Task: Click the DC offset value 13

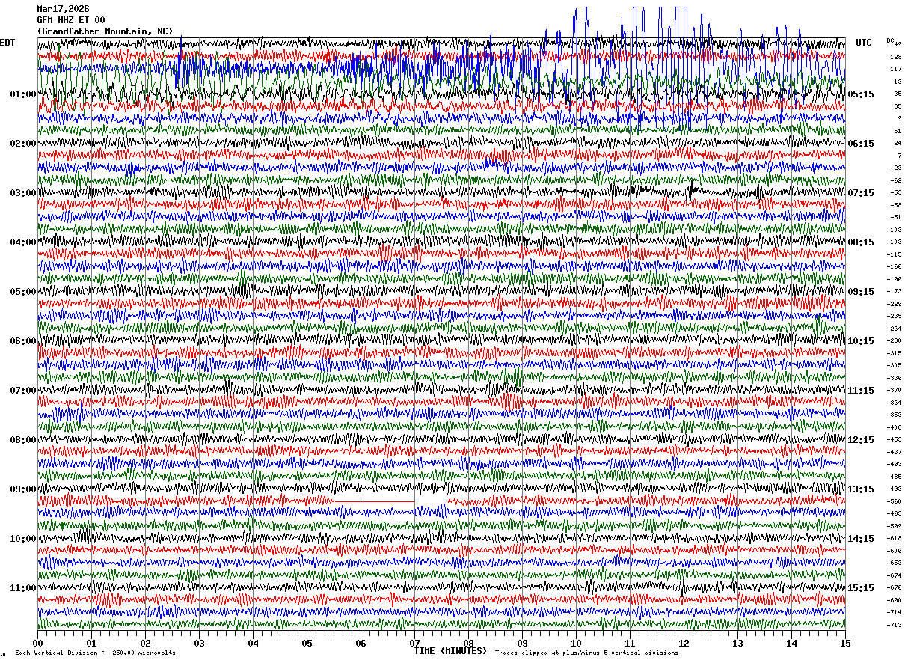Action: [898, 82]
